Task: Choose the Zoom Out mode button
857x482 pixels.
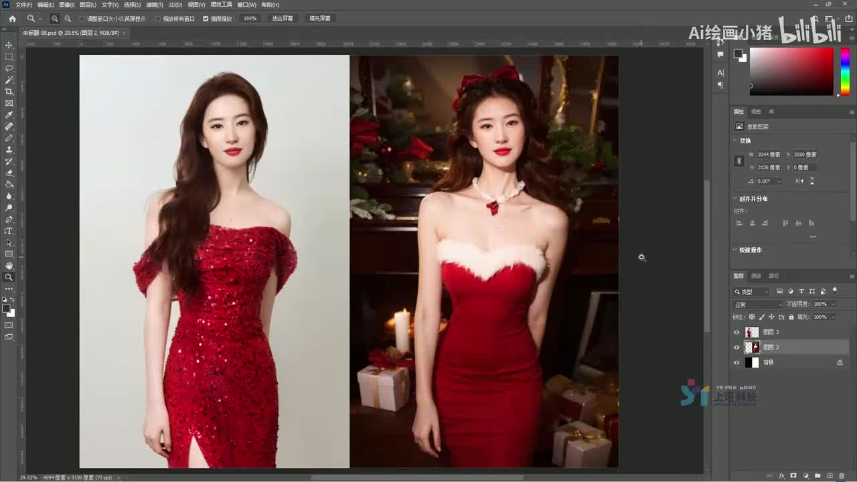Action: point(68,19)
